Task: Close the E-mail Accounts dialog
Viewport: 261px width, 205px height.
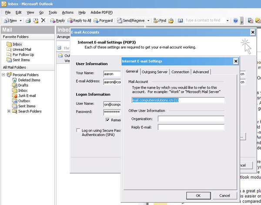Action: point(253,32)
